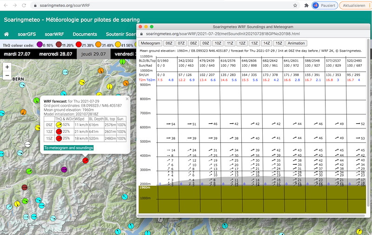372x235 pixels.
Task: Click the home icon in Soaringmeteo navbar
Action: tap(7, 34)
